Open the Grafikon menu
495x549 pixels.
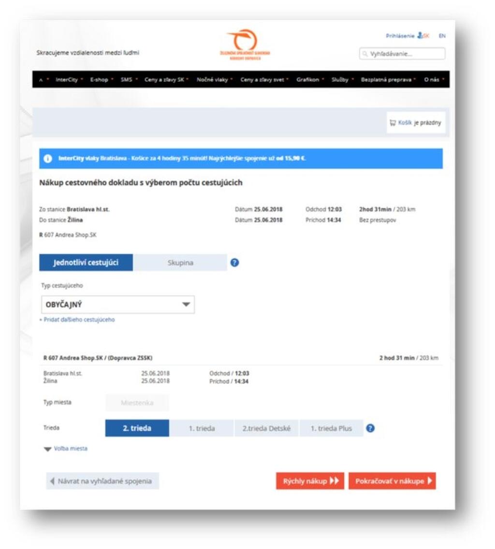pos(310,79)
